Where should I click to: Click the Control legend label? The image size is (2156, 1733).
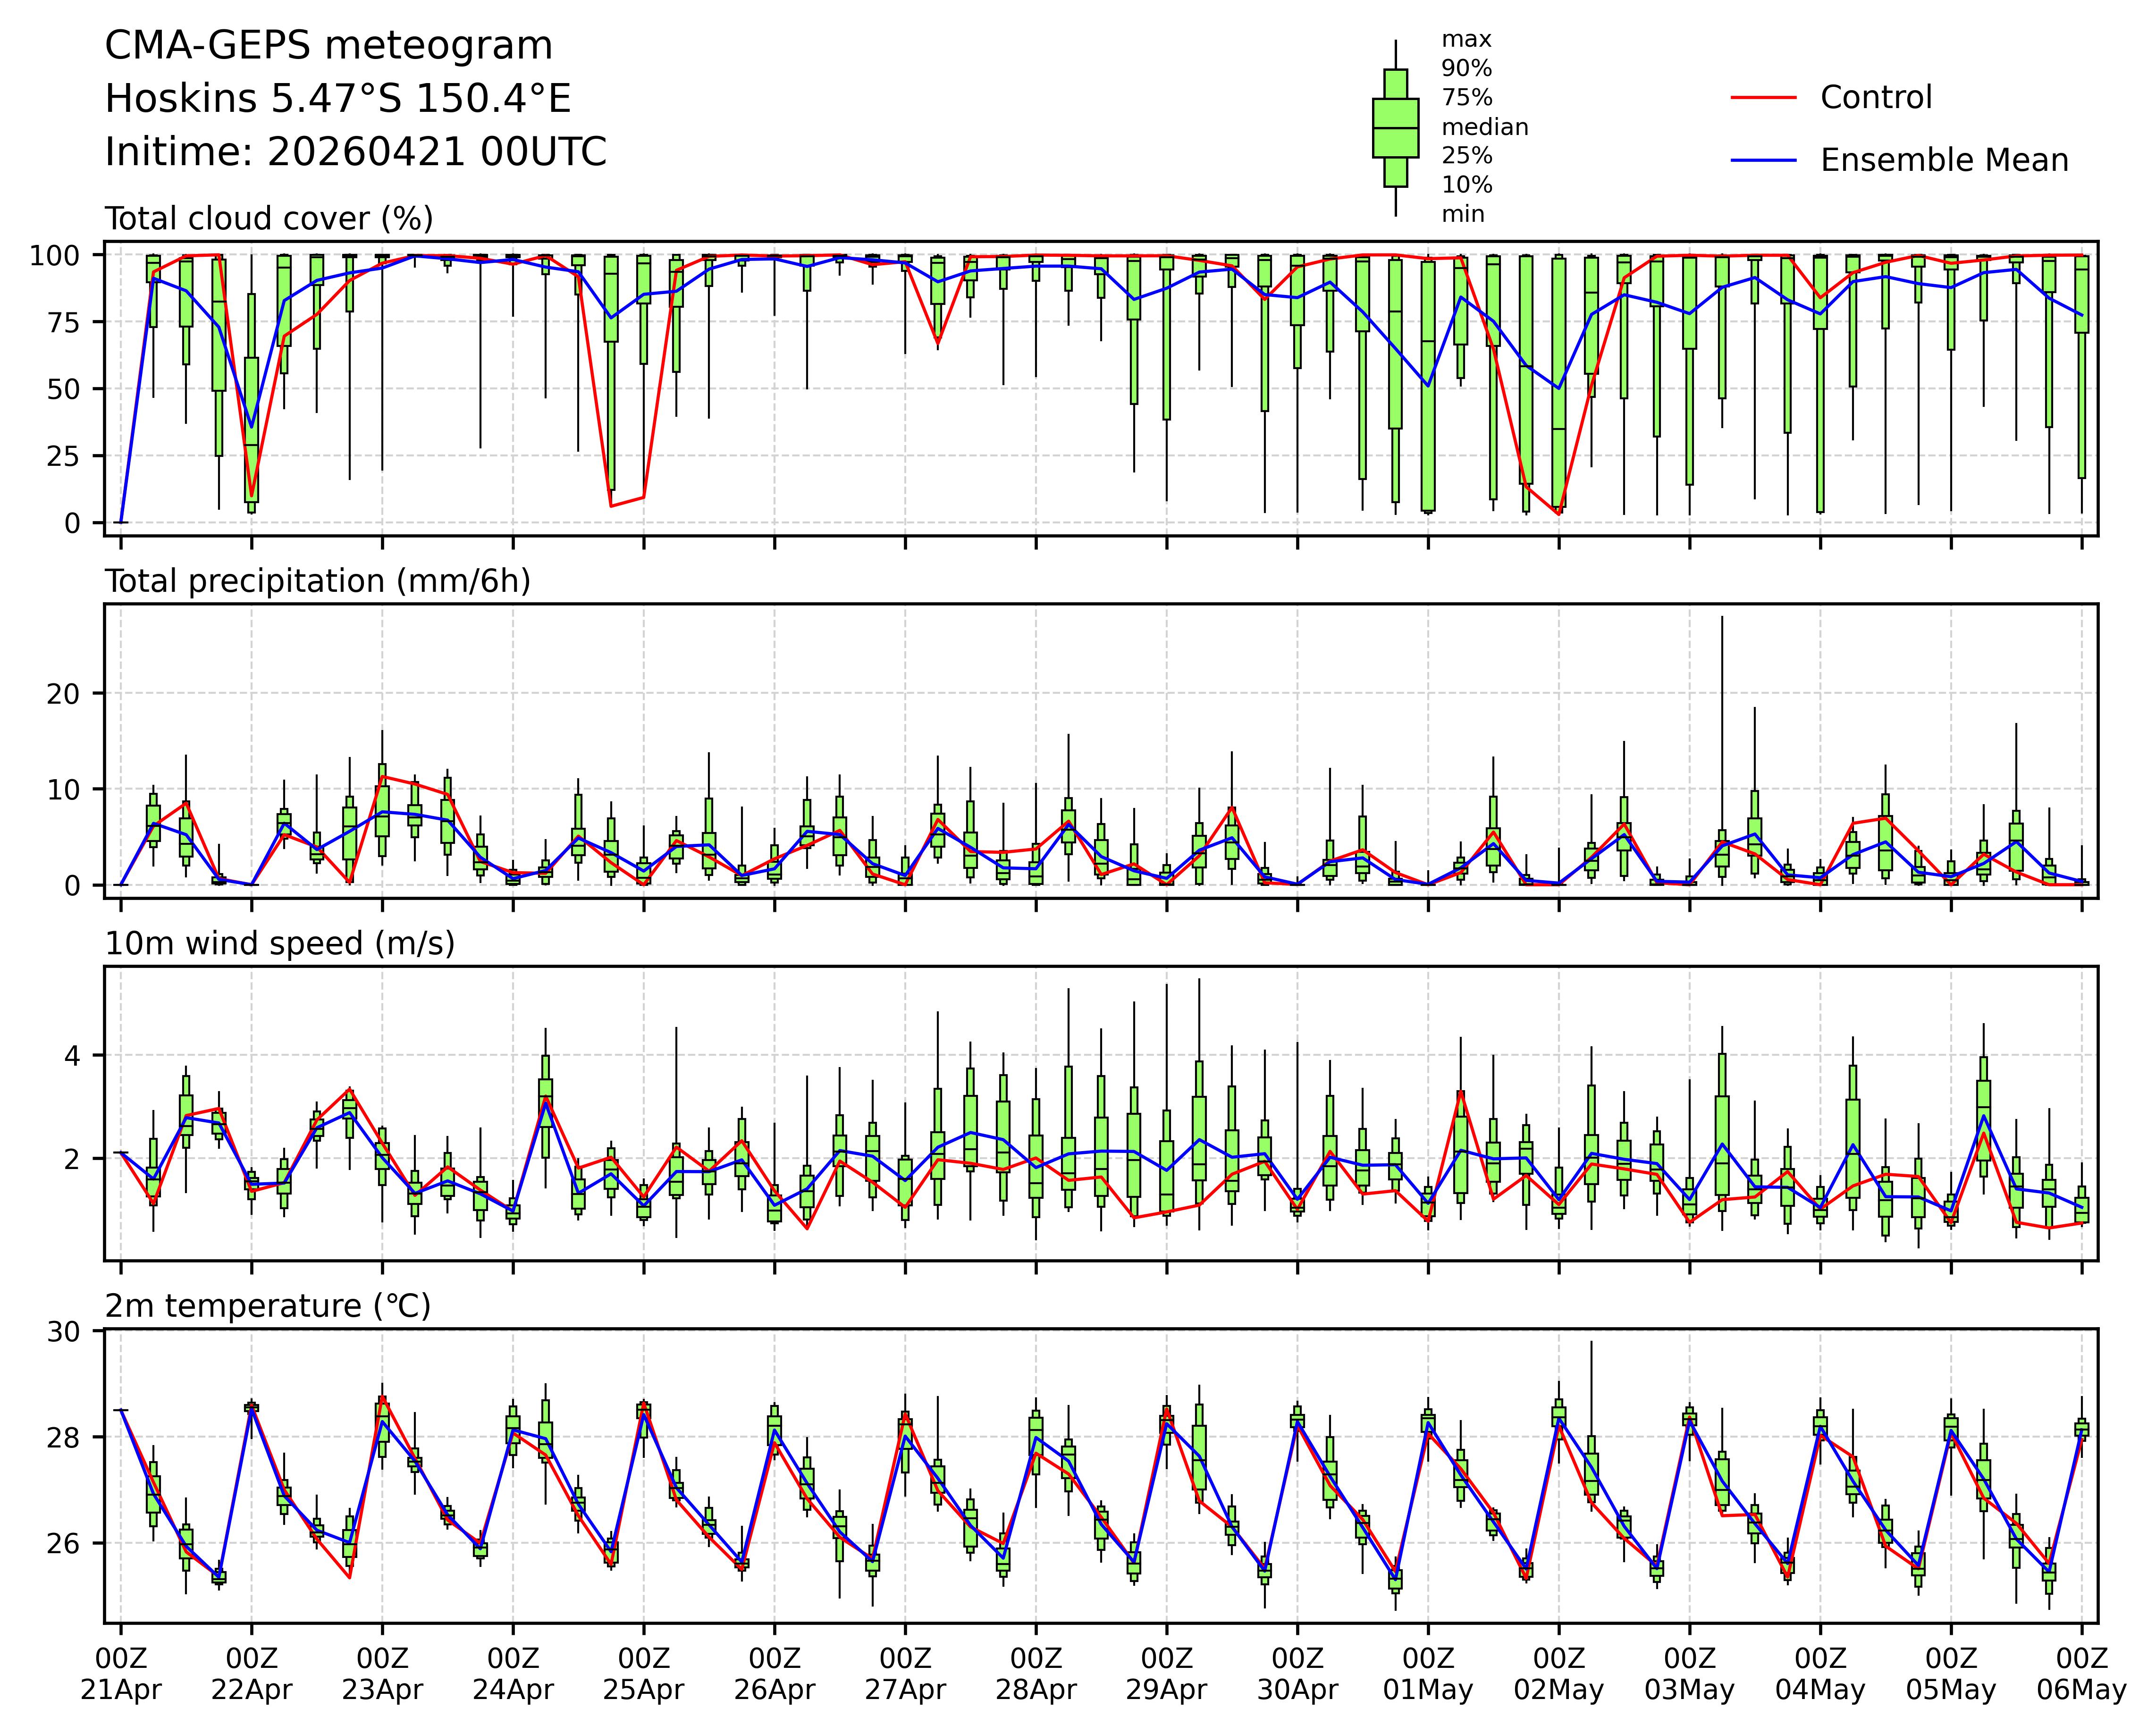tap(1876, 98)
